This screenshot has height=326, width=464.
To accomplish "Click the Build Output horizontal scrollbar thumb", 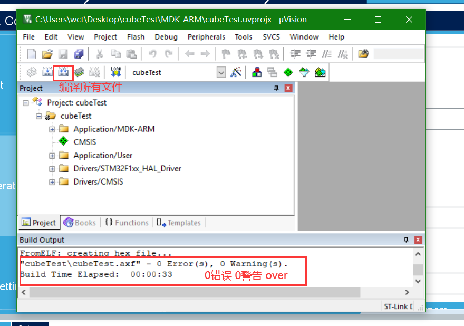I will [195, 293].
